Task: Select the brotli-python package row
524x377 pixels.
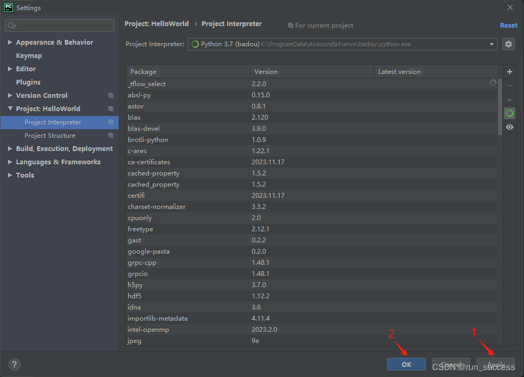Action: pyautogui.click(x=311, y=139)
